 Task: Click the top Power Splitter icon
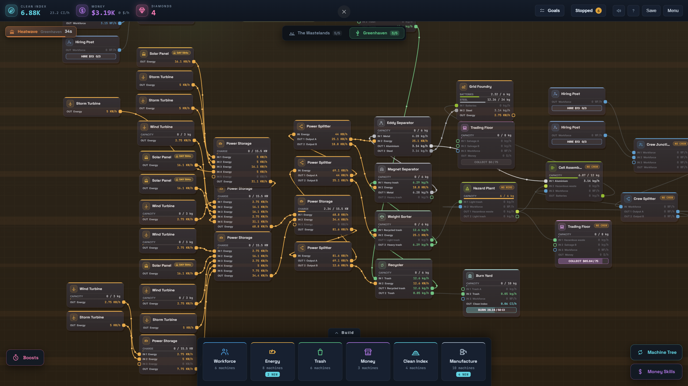coord(301,126)
